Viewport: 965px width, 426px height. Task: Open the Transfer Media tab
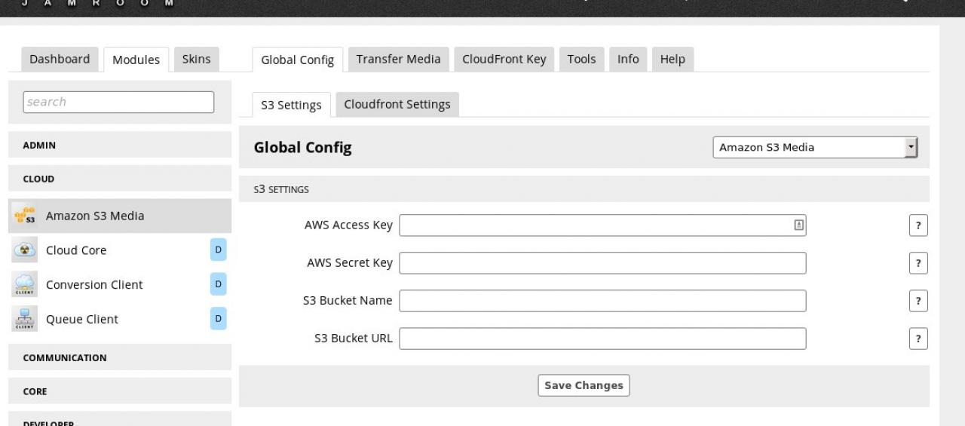click(398, 60)
